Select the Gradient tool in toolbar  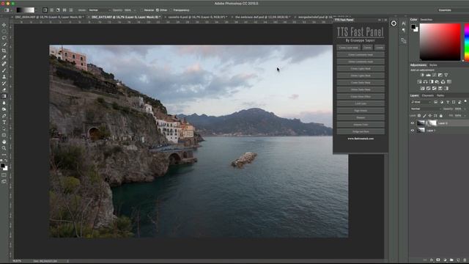tap(4, 96)
